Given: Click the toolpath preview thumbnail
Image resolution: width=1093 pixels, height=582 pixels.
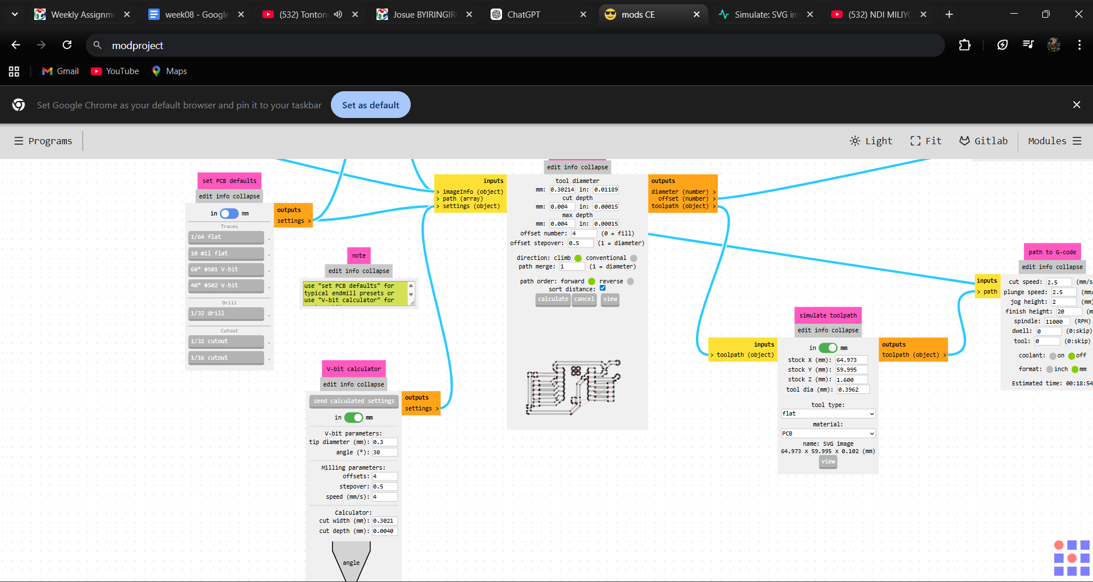Looking at the screenshot, I should tap(573, 387).
